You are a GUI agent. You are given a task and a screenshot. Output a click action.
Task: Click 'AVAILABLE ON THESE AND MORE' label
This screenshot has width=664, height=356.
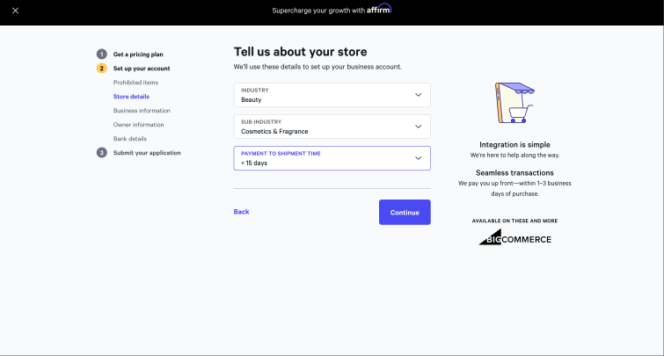point(514,221)
